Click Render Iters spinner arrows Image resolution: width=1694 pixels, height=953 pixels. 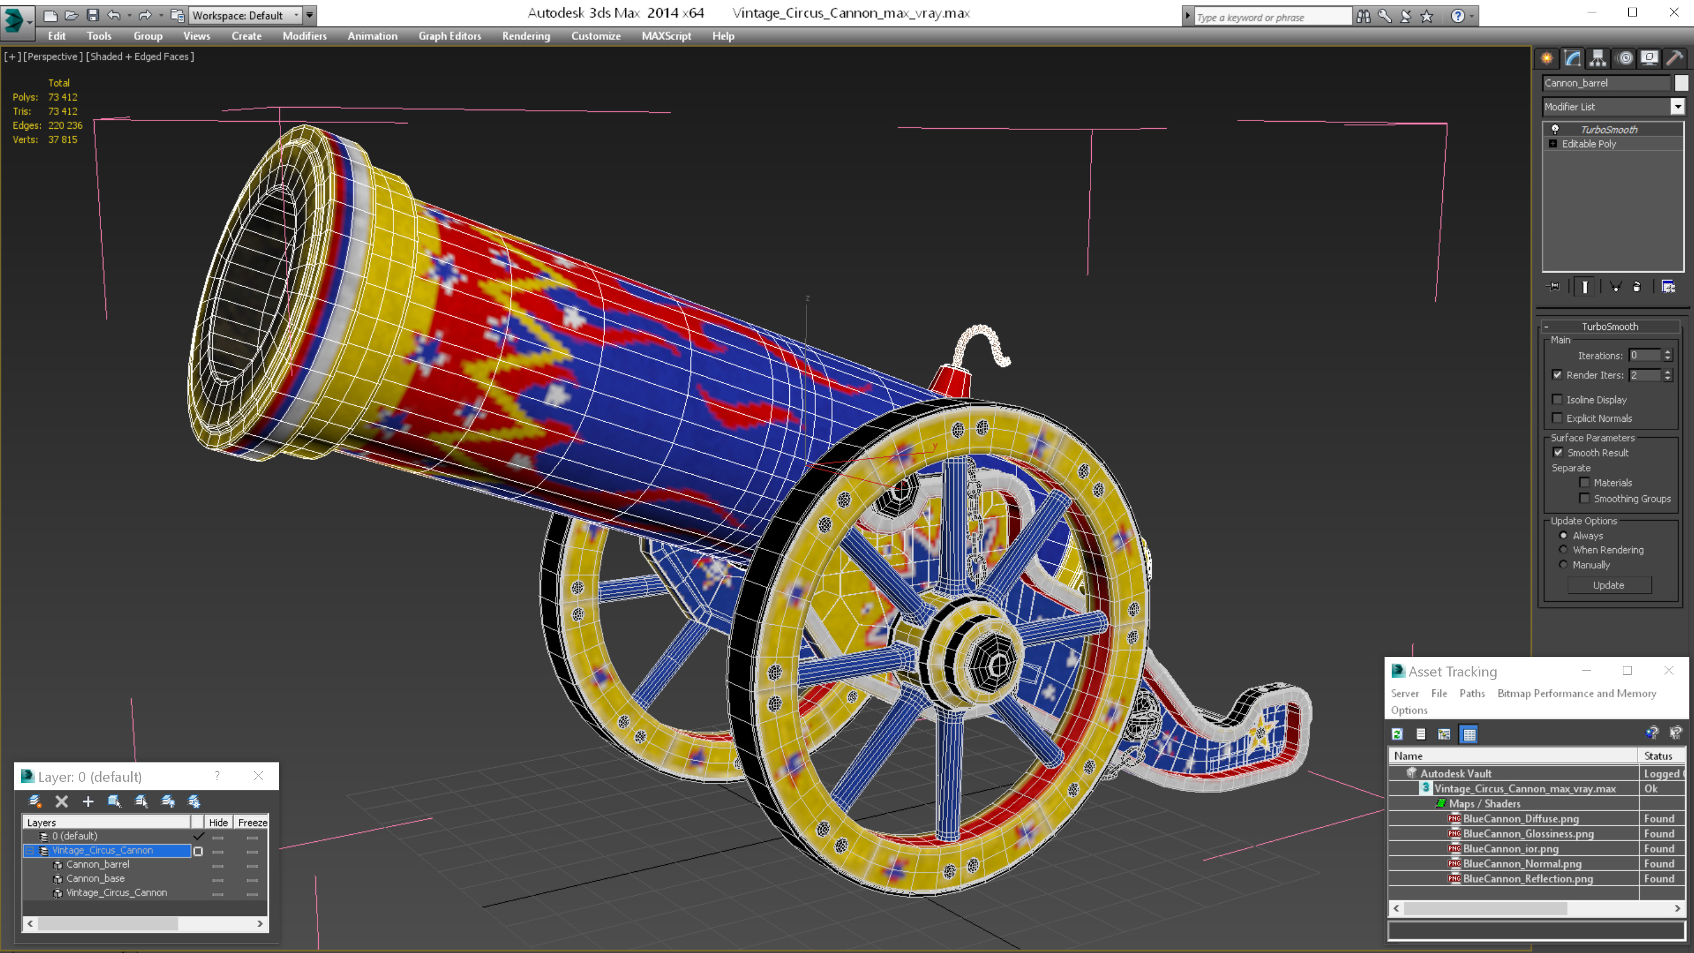1667,375
